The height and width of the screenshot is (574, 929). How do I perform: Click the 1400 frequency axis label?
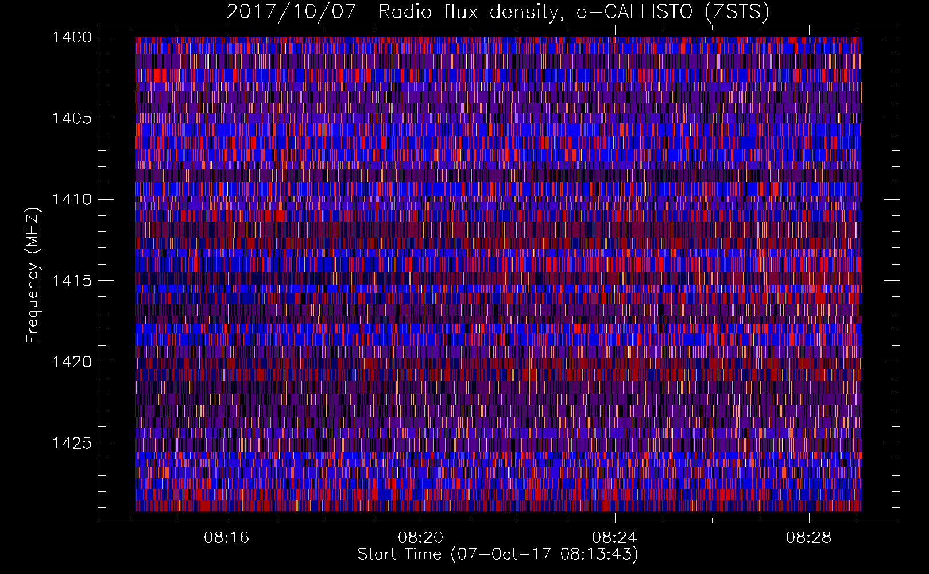point(72,37)
